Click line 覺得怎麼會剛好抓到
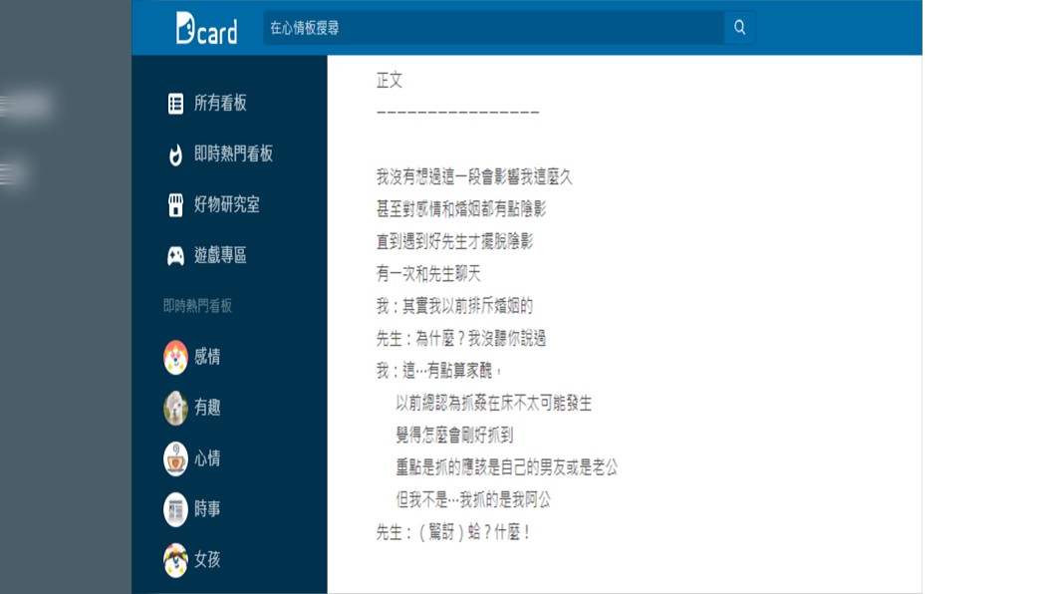Screen dimensions: 1056x594 [x=454, y=436]
